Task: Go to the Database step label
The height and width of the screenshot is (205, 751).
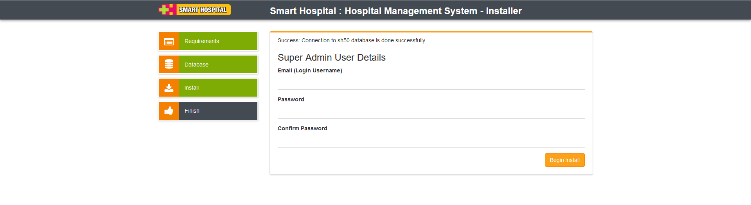Action: pos(196,65)
